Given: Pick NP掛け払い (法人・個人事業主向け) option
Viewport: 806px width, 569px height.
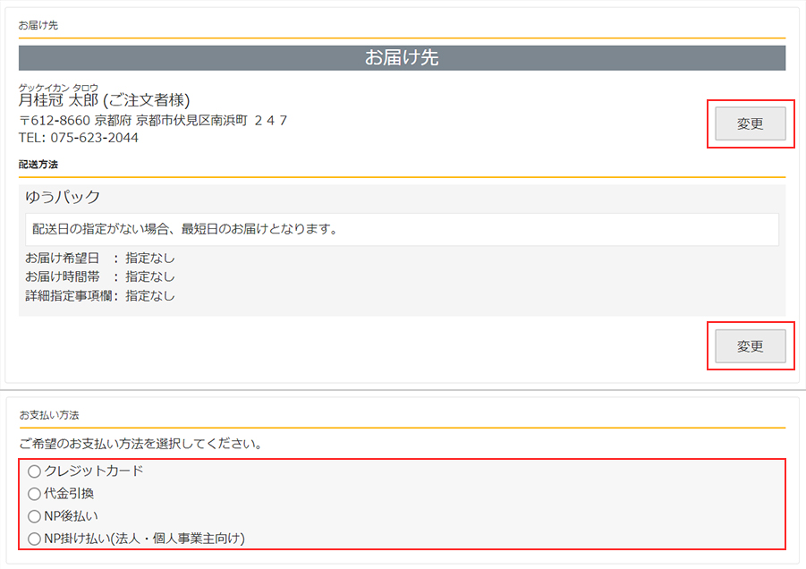Looking at the screenshot, I should coord(35,539).
